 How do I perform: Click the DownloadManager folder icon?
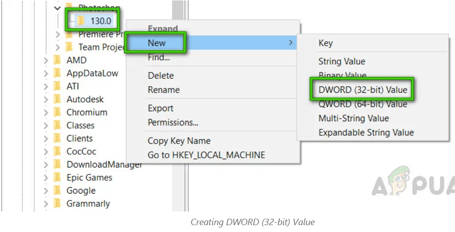[57, 164]
